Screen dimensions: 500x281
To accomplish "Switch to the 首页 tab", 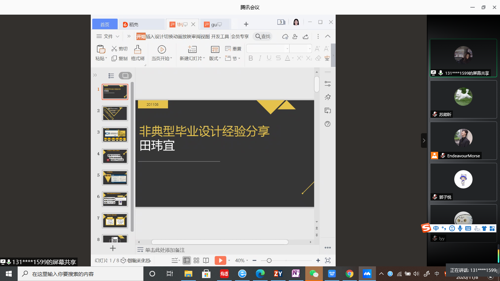I will click(105, 24).
